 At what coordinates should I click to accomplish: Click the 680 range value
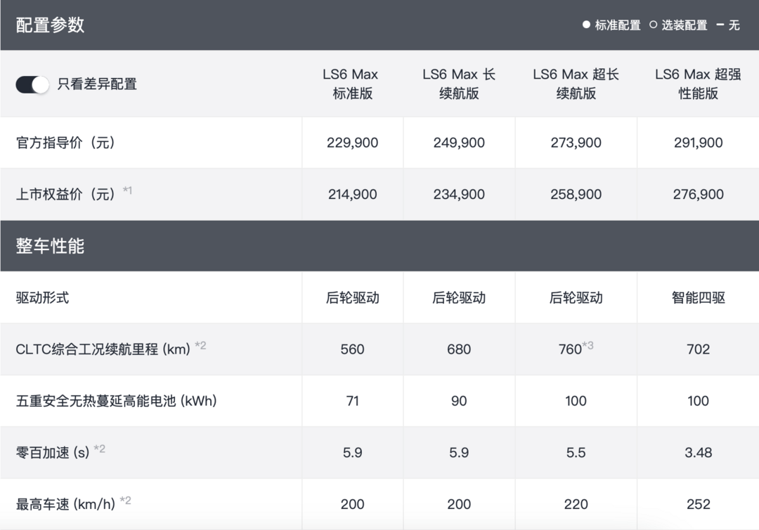pos(459,349)
